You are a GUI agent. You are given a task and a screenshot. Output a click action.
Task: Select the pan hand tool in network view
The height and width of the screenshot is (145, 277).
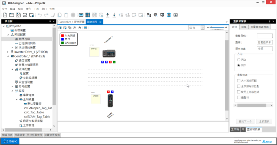[80, 28]
